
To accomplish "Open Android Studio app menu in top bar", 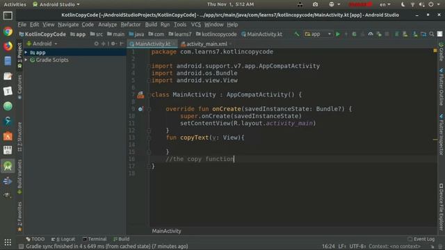I will 56,5.
